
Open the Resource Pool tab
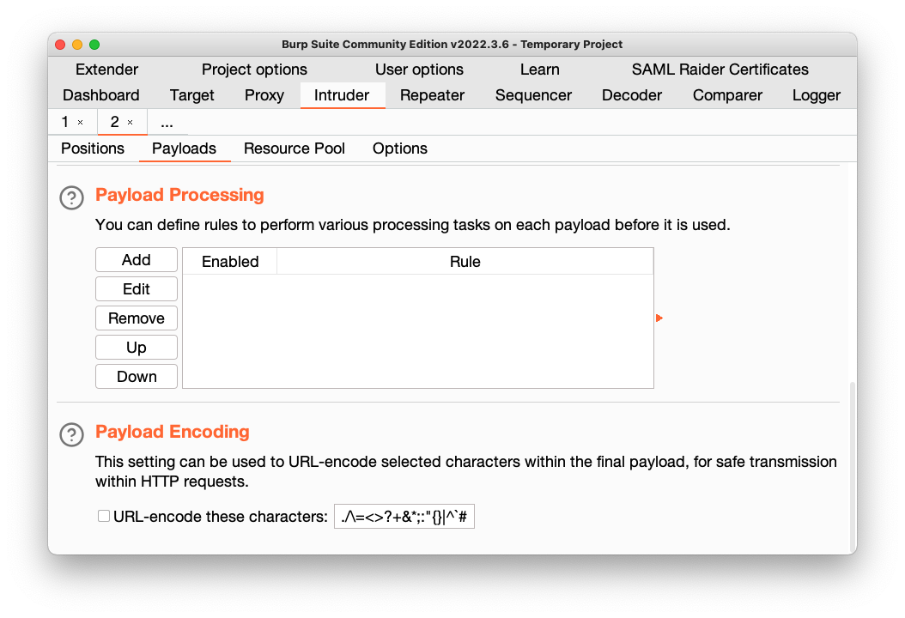295,148
